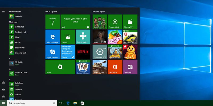Open the Films & TV tile
The width and height of the screenshot is (213, 106).
[130, 22]
